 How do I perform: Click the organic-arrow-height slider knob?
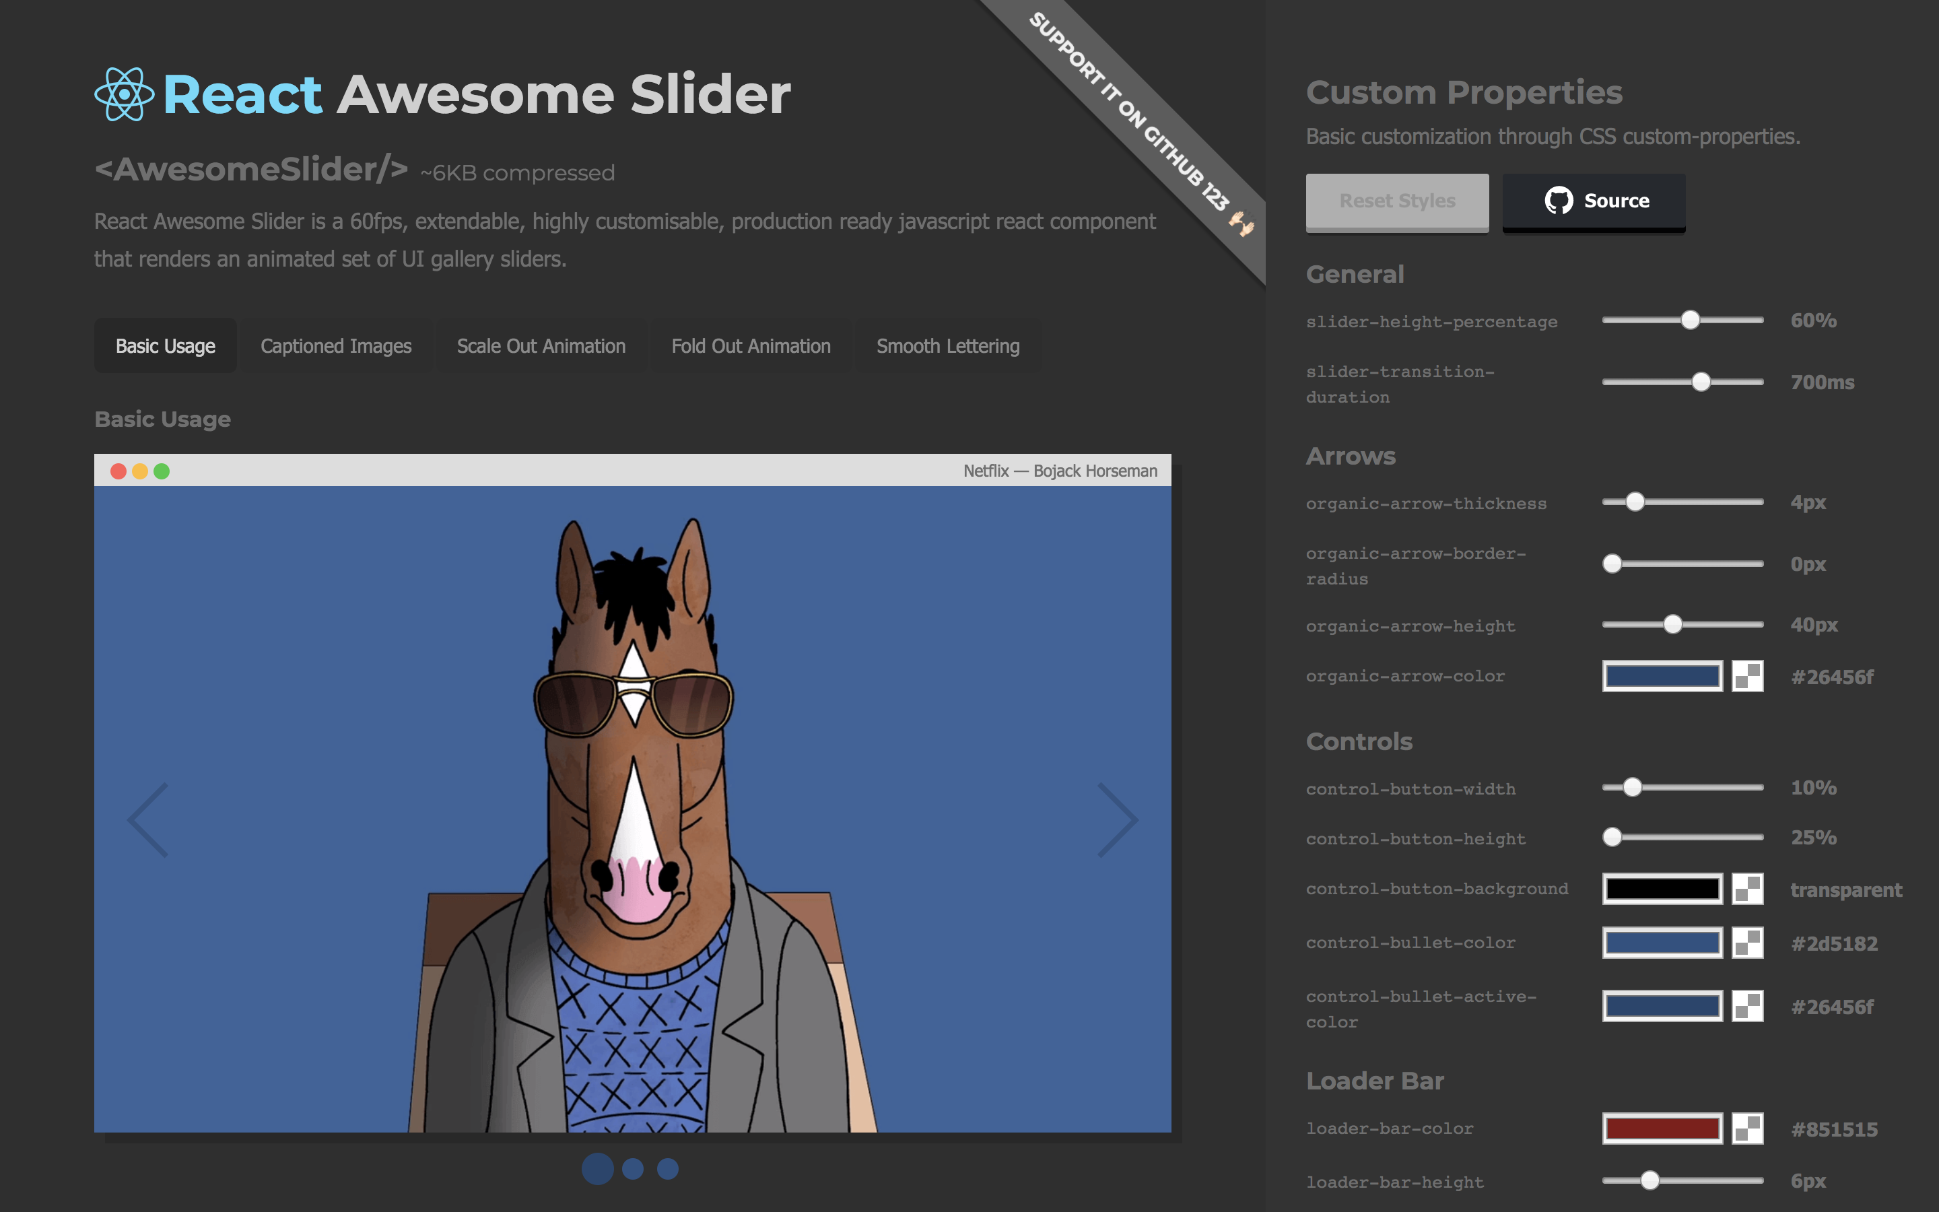click(1672, 624)
